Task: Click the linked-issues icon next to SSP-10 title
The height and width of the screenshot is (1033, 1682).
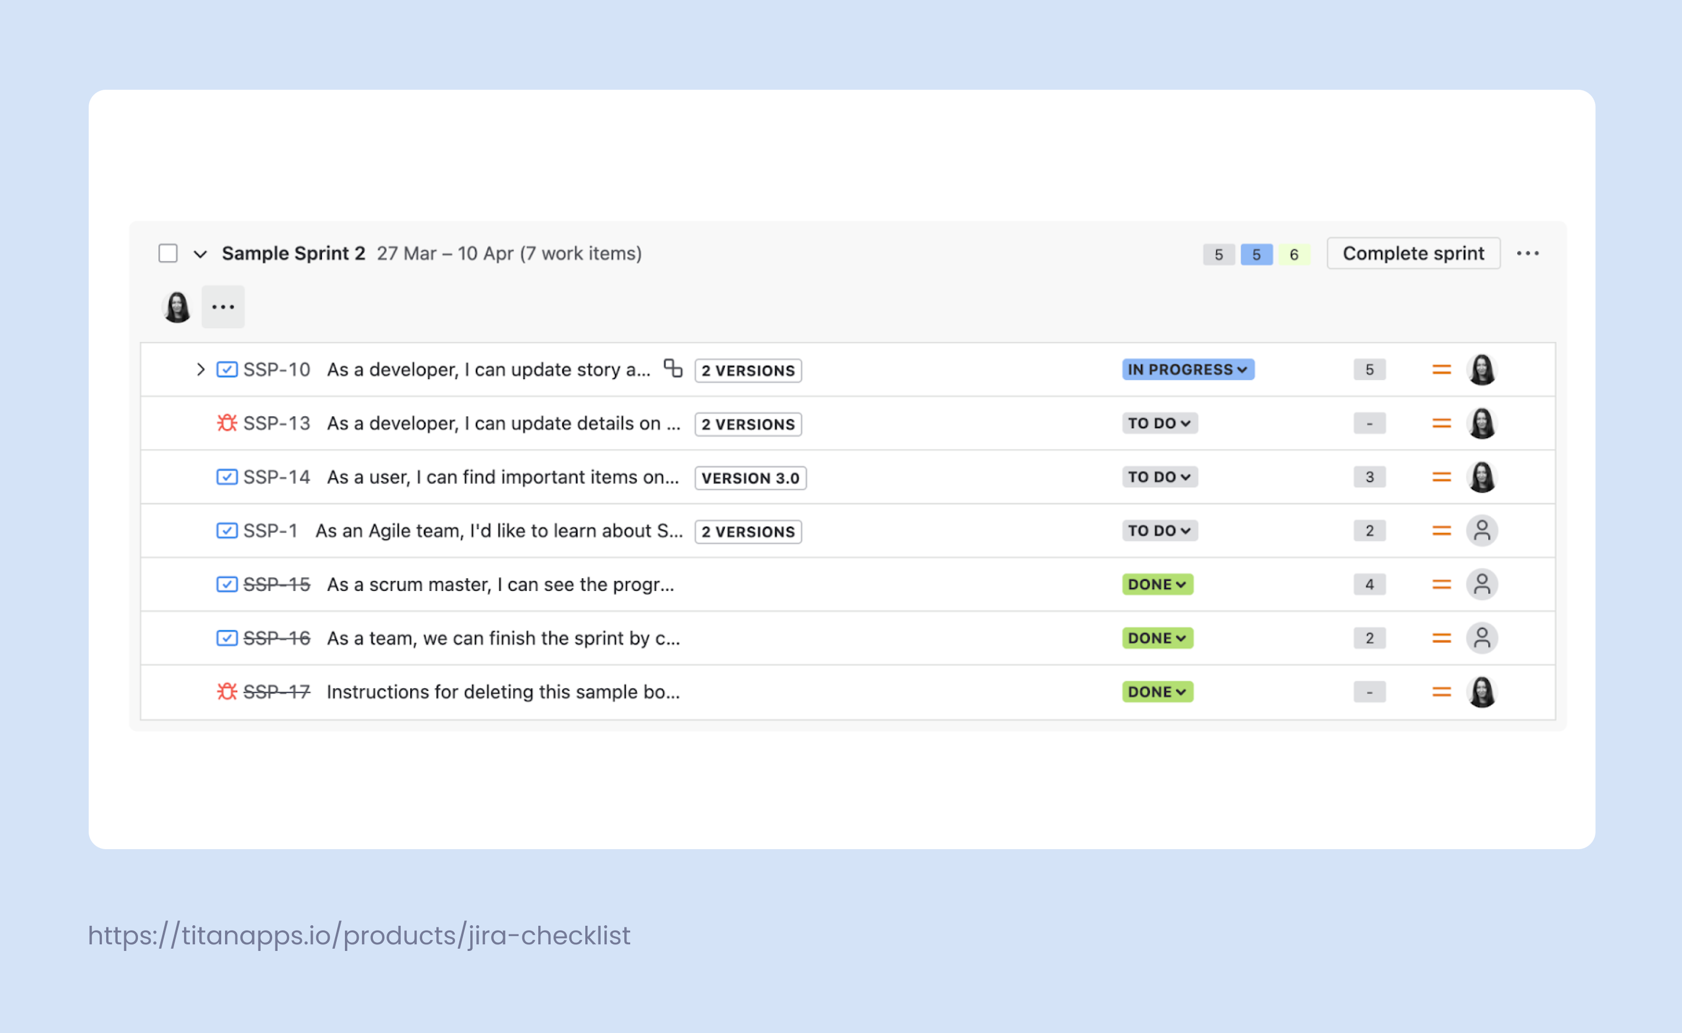Action: pos(674,368)
